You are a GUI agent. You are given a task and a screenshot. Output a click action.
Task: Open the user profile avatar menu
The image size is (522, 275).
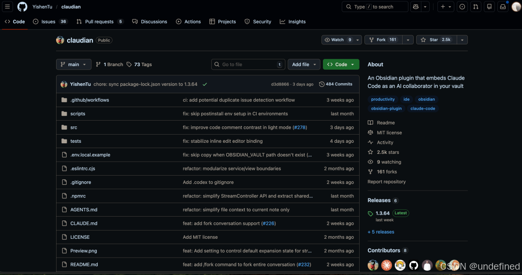(x=516, y=7)
